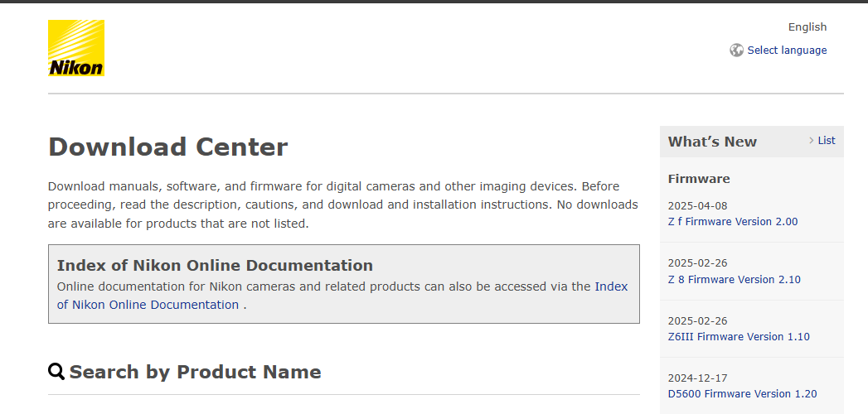Click the 2025-02-26 date above Z6III firmware

[x=697, y=320]
